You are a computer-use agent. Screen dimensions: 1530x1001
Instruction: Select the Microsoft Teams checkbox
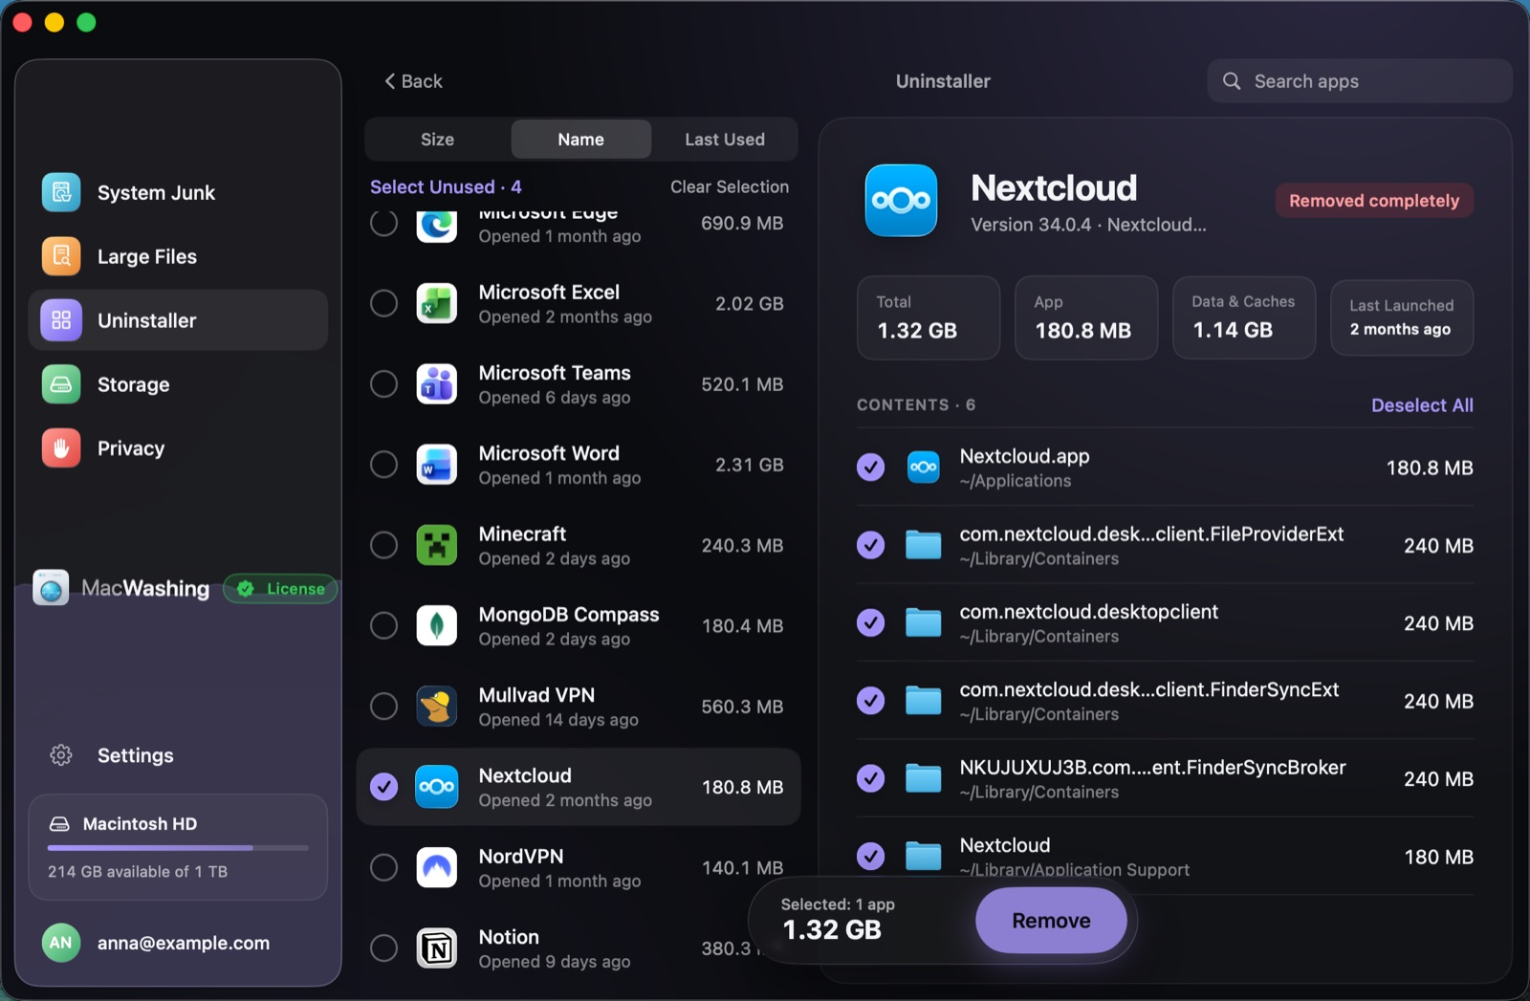pos(384,384)
